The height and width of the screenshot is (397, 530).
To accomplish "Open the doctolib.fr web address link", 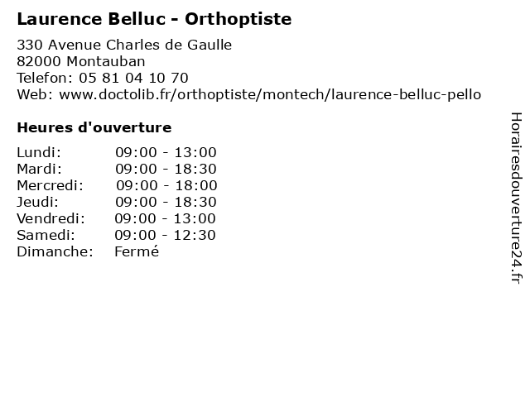I will tap(270, 94).
